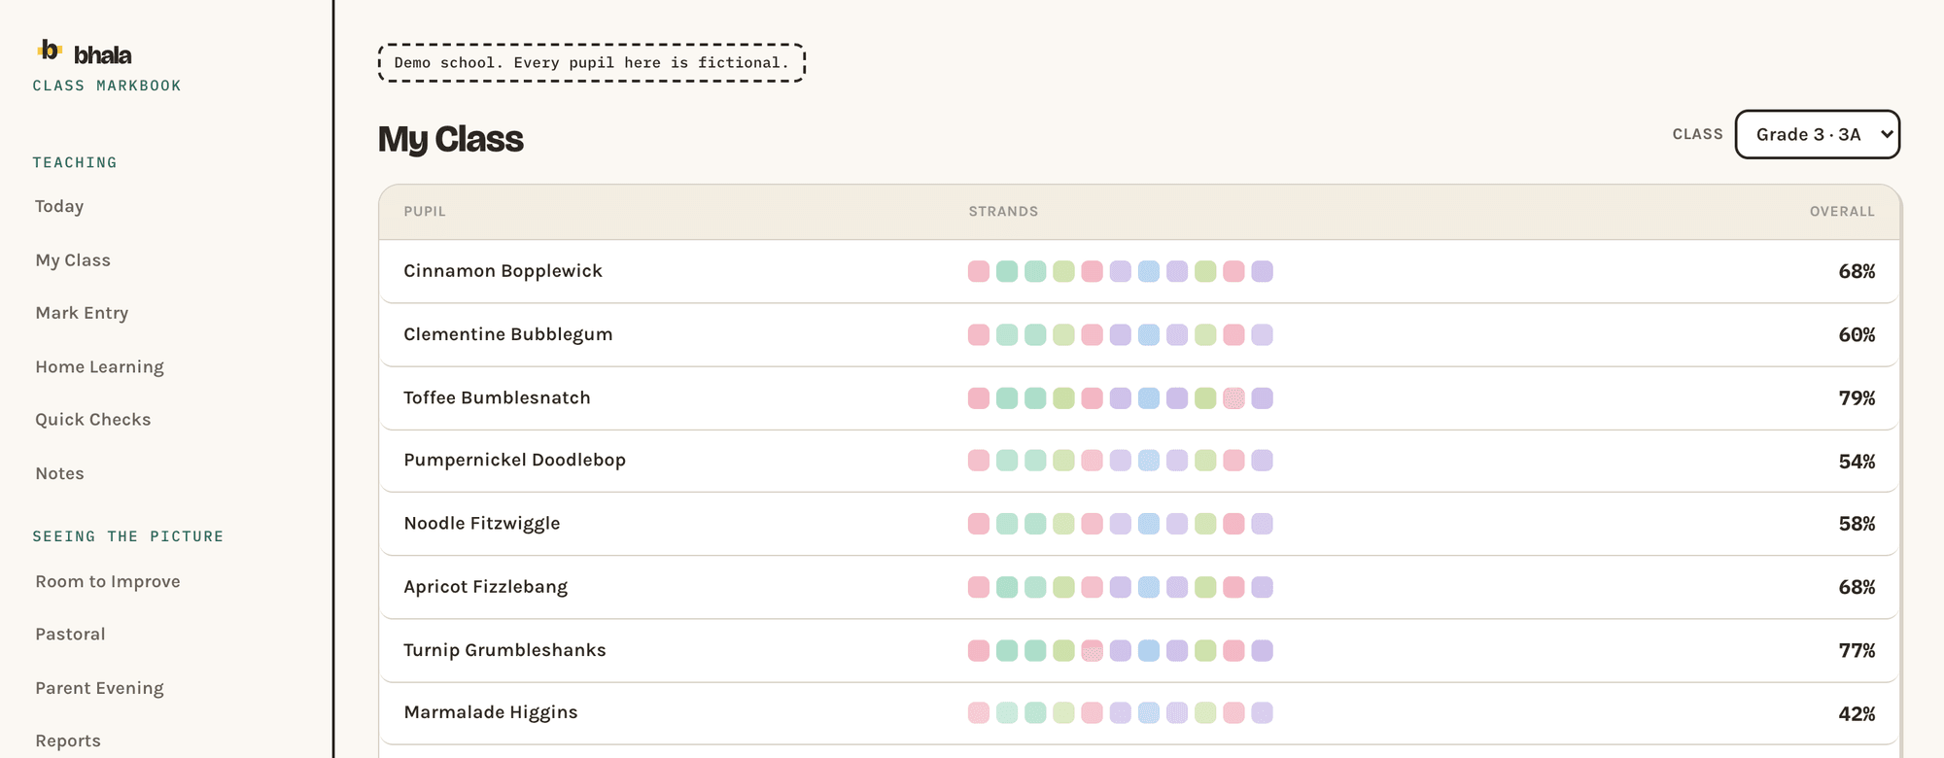The width and height of the screenshot is (1944, 758).
Task: Open Toffee Bumblesnatch's row
Action: [x=1138, y=398]
